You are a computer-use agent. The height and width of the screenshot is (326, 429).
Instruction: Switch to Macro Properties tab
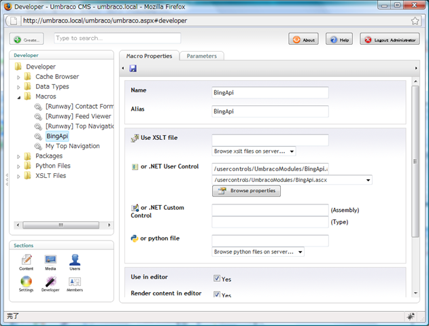(148, 56)
